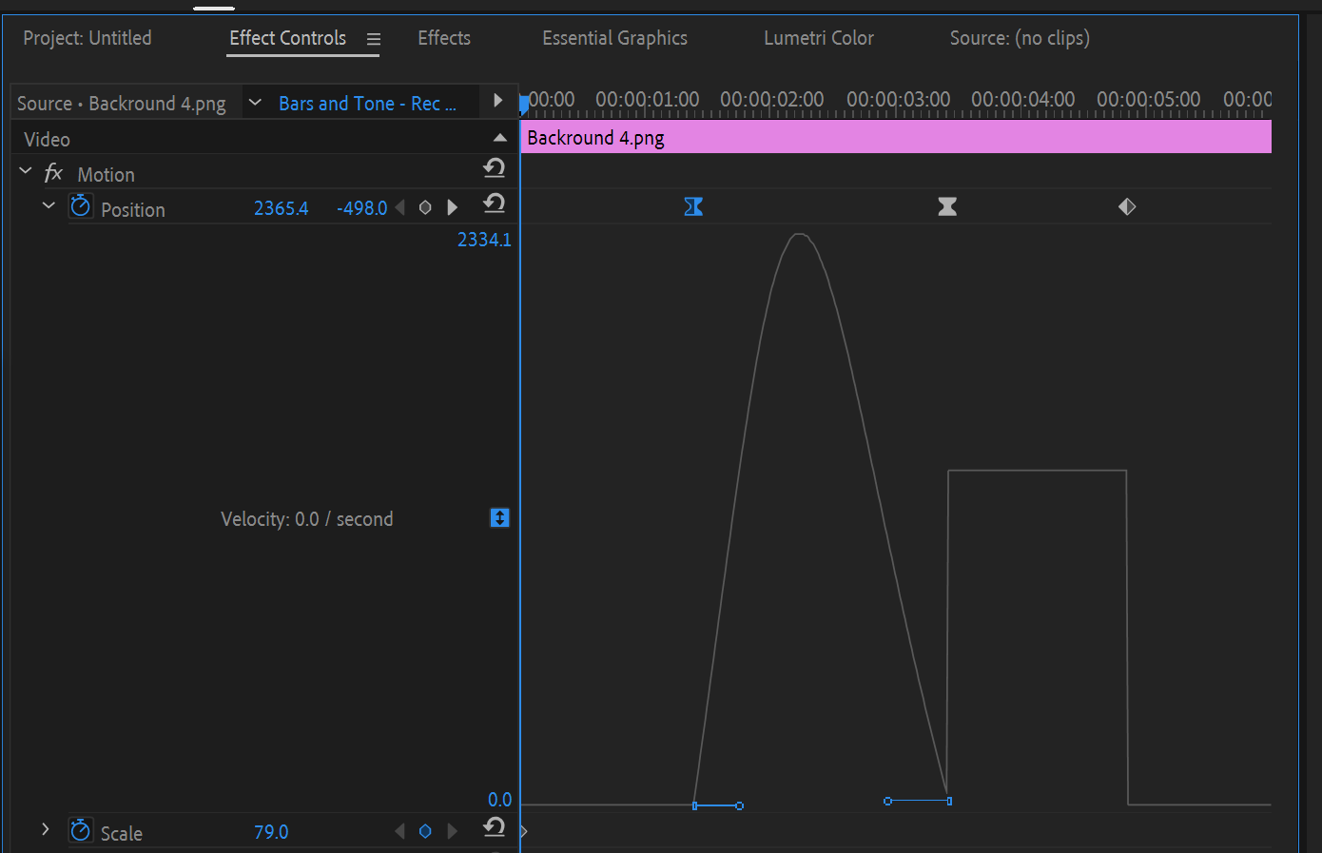The image size is (1322, 853).
Task: Reset the Motion effect to defaults
Action: [494, 168]
